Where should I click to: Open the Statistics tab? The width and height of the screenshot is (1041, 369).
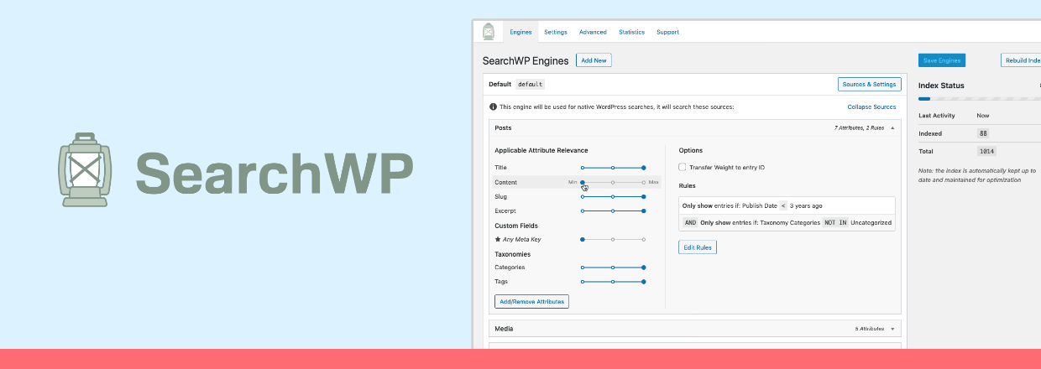coord(631,32)
